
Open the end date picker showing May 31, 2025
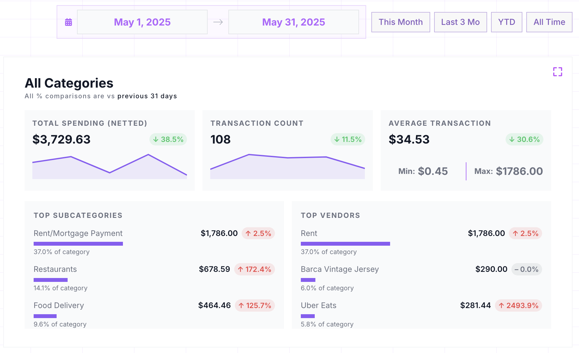(x=293, y=22)
